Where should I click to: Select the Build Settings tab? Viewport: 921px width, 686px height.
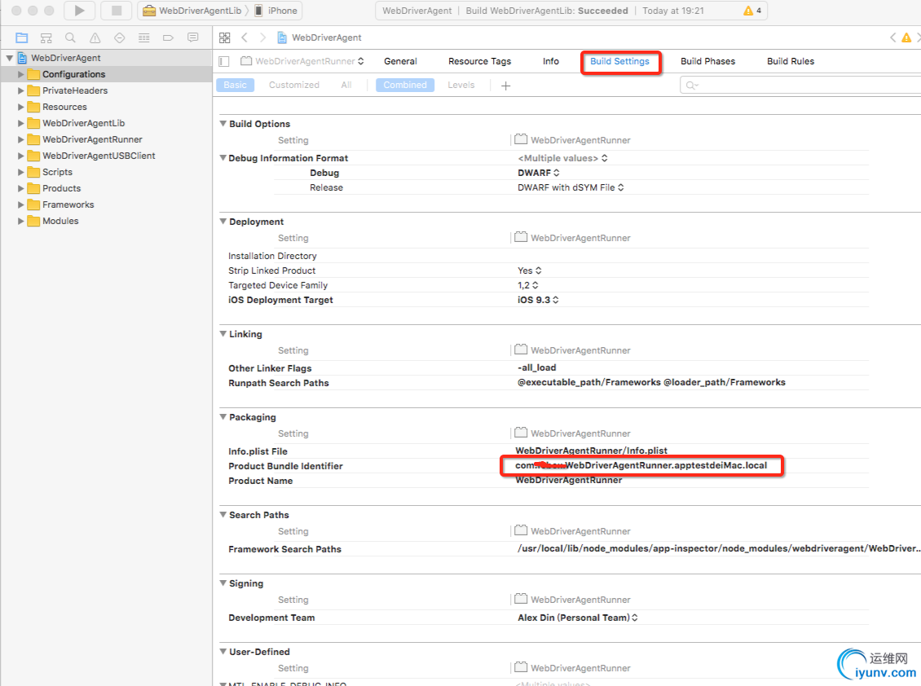(619, 61)
